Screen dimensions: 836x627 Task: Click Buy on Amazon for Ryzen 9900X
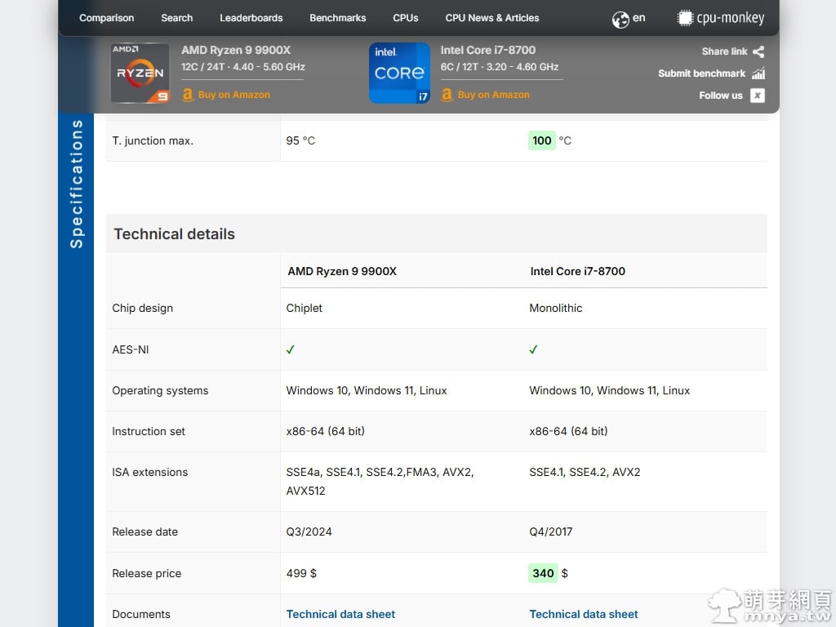pyautogui.click(x=233, y=95)
